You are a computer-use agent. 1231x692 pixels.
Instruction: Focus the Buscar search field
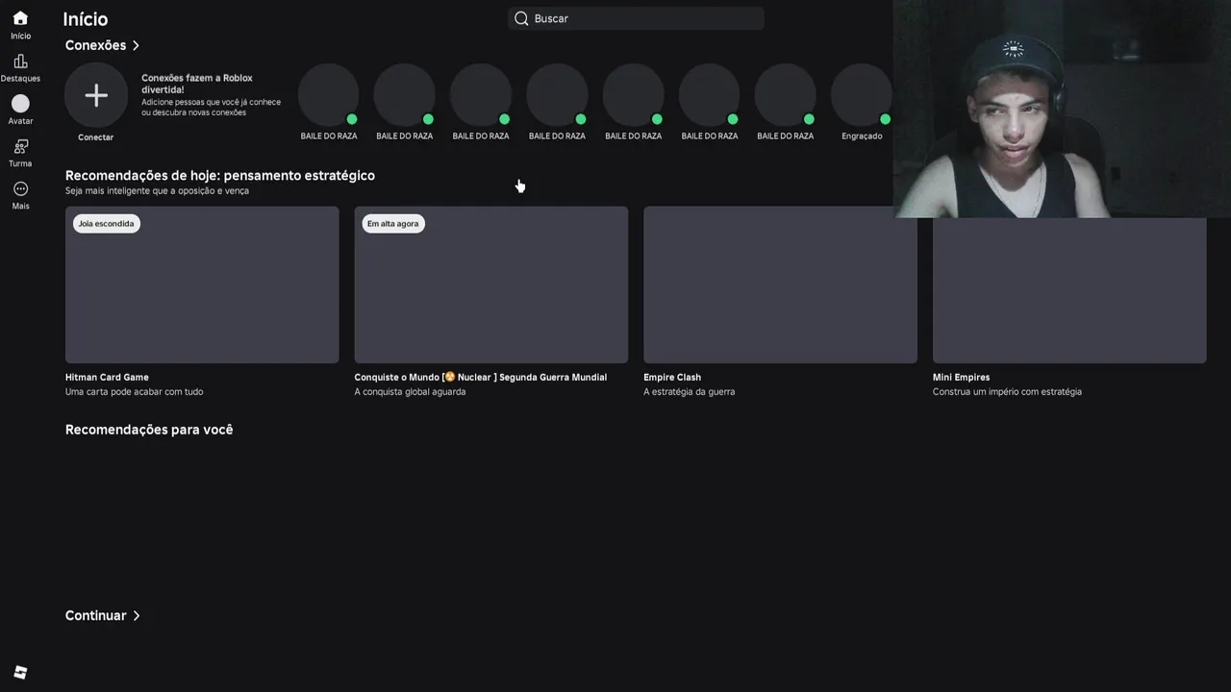pos(636,18)
